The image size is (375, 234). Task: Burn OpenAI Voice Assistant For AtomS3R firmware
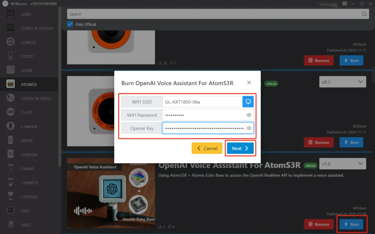351,224
